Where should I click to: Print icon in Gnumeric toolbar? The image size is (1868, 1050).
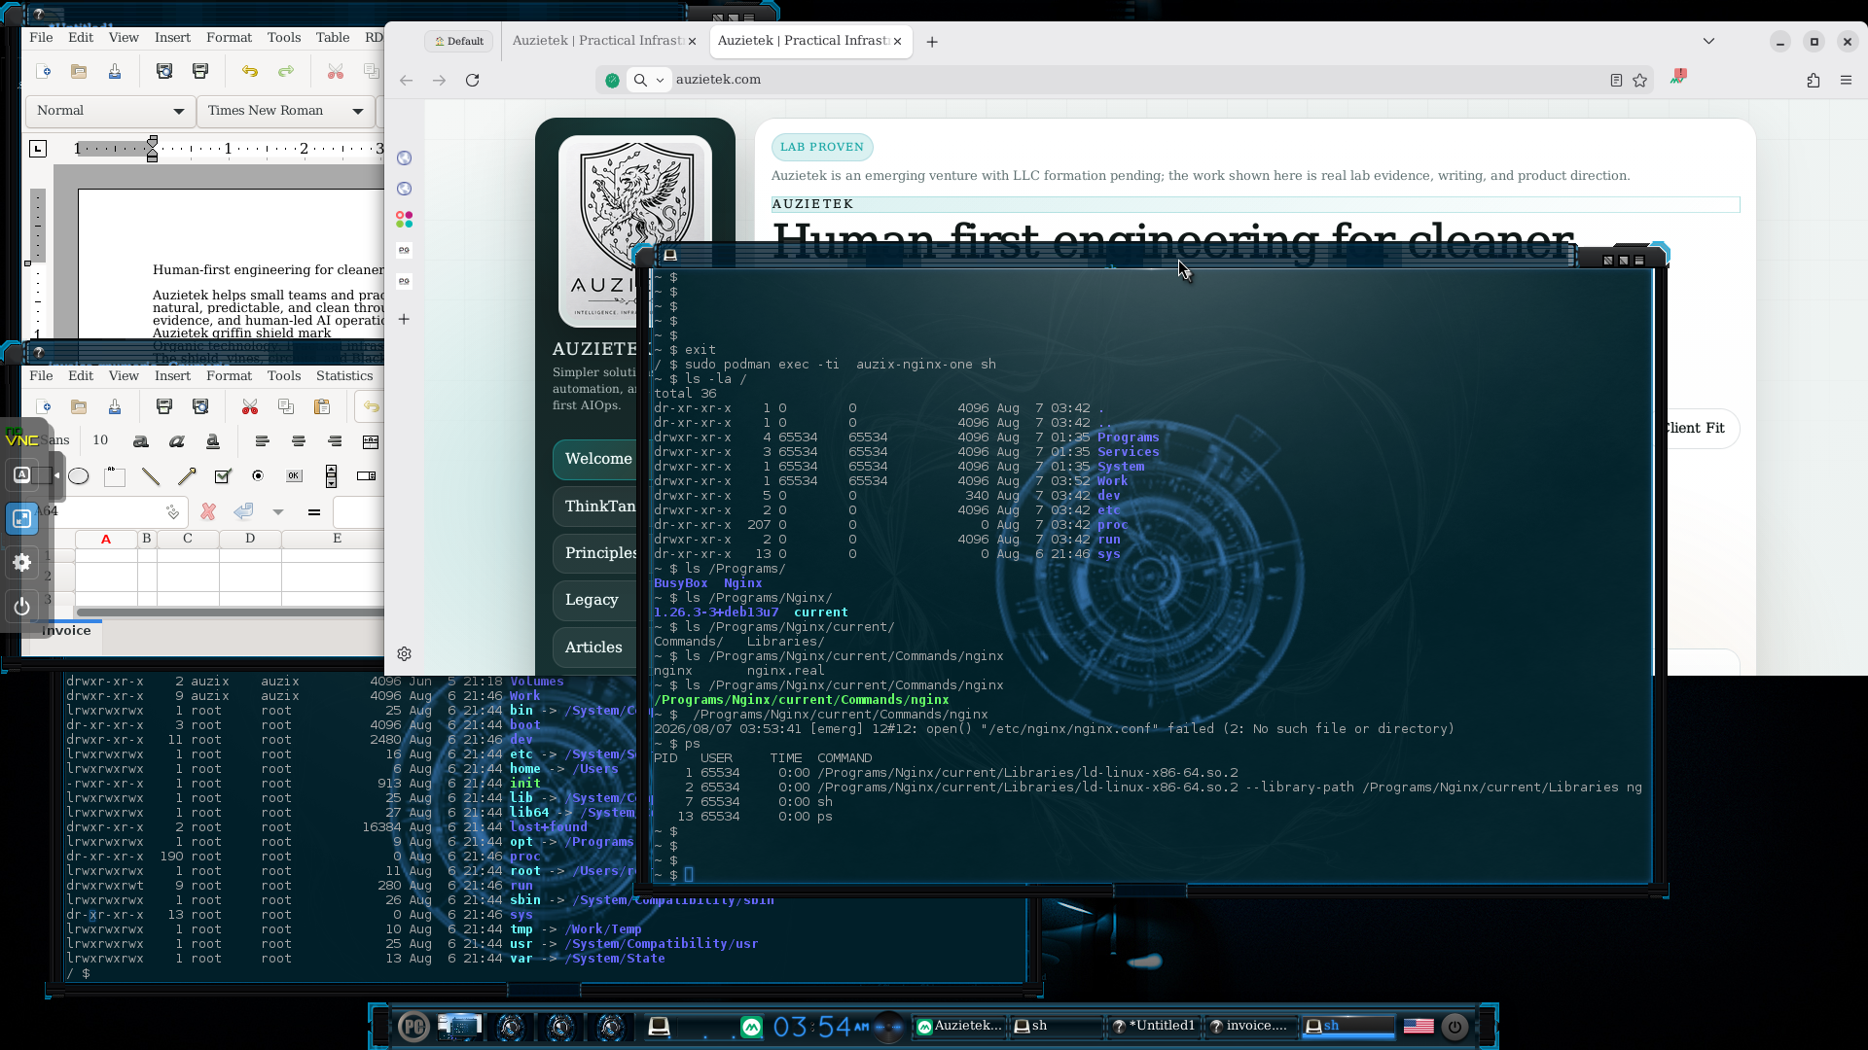[164, 406]
